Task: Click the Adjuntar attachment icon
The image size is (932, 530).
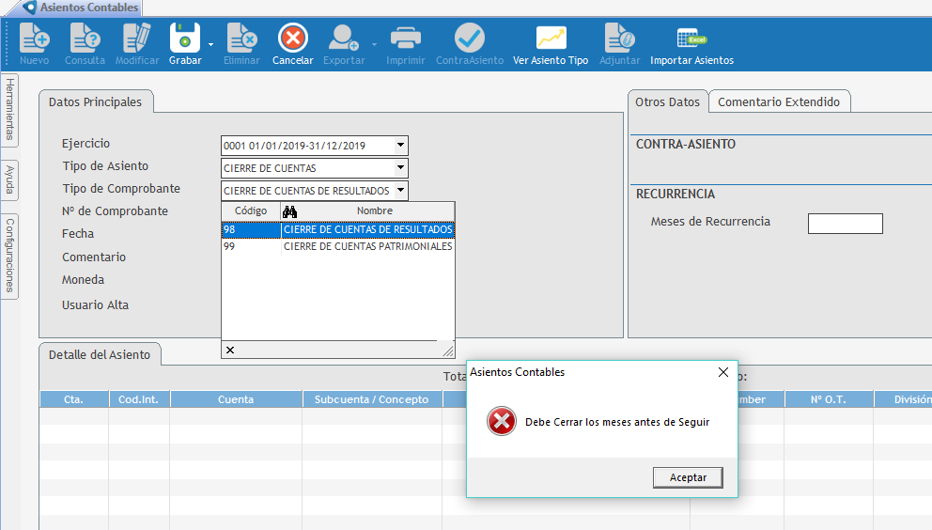Action: point(619,39)
